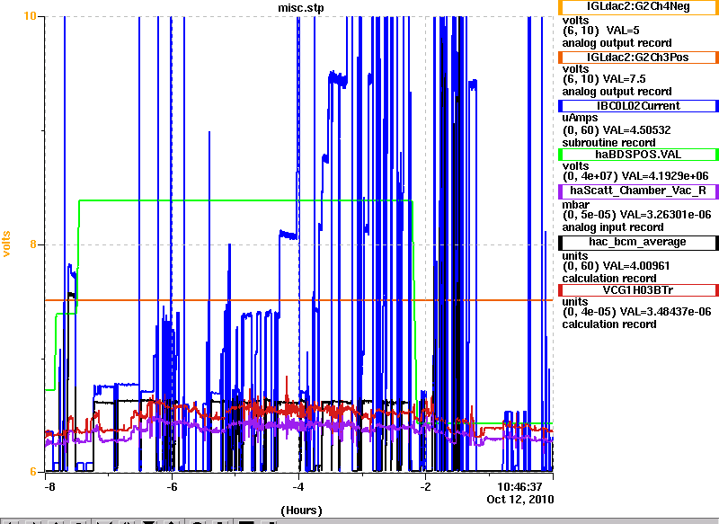Click the x-axis tick label -4
The image size is (719, 524).
(x=298, y=487)
